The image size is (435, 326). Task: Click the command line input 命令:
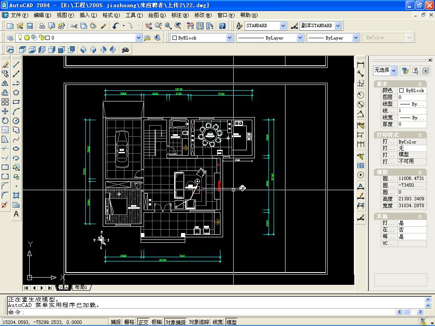coord(201,312)
